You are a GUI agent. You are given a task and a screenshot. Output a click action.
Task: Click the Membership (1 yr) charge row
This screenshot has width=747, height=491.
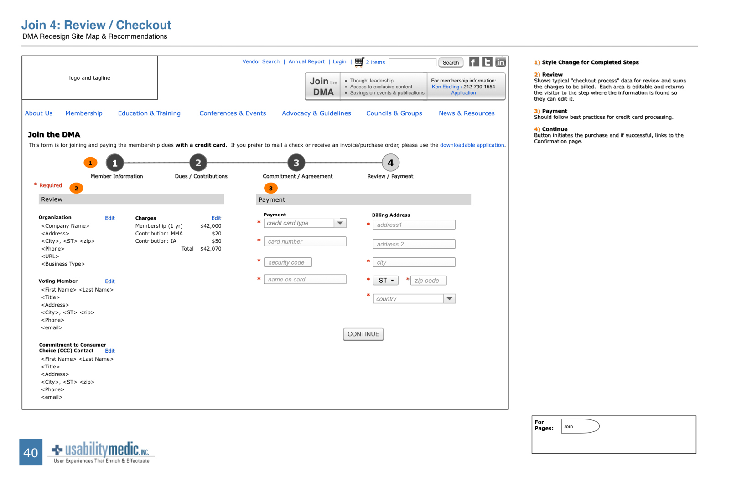pos(178,226)
